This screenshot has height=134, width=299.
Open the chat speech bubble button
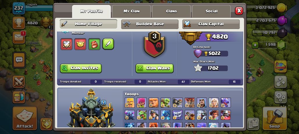pyautogui.click(x=19, y=60)
